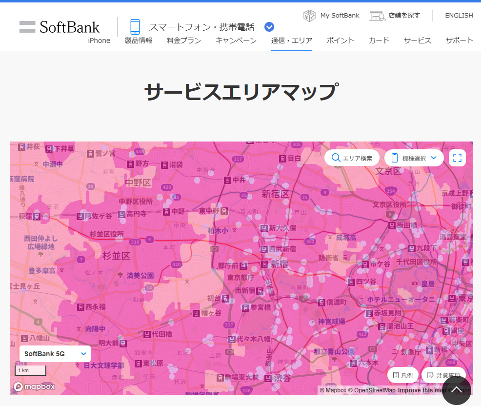Click the smartphone category icon
This screenshot has width=481, height=406.
(135, 27)
